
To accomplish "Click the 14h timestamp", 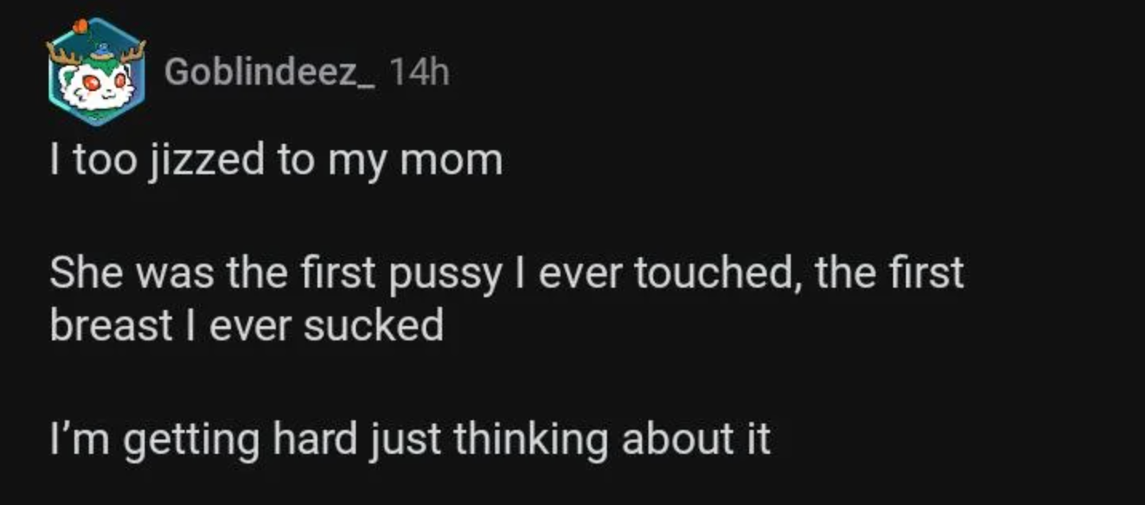I will coord(417,72).
